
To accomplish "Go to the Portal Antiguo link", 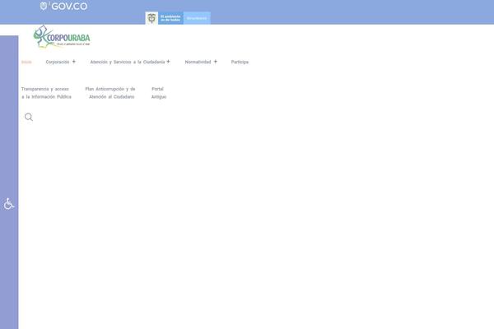I will coord(159,93).
